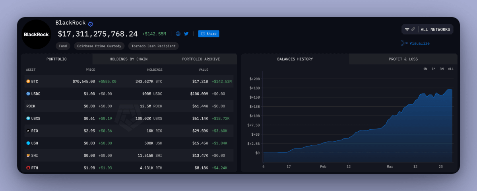
Task: Switch to the Portfolio tab
Action: pyautogui.click(x=56, y=59)
